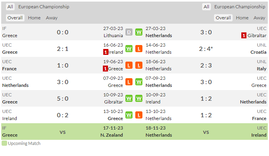Click the green W badge beside Gibraltar 10-09-23
Screen dimensions: 269x156
pos(129,98)
